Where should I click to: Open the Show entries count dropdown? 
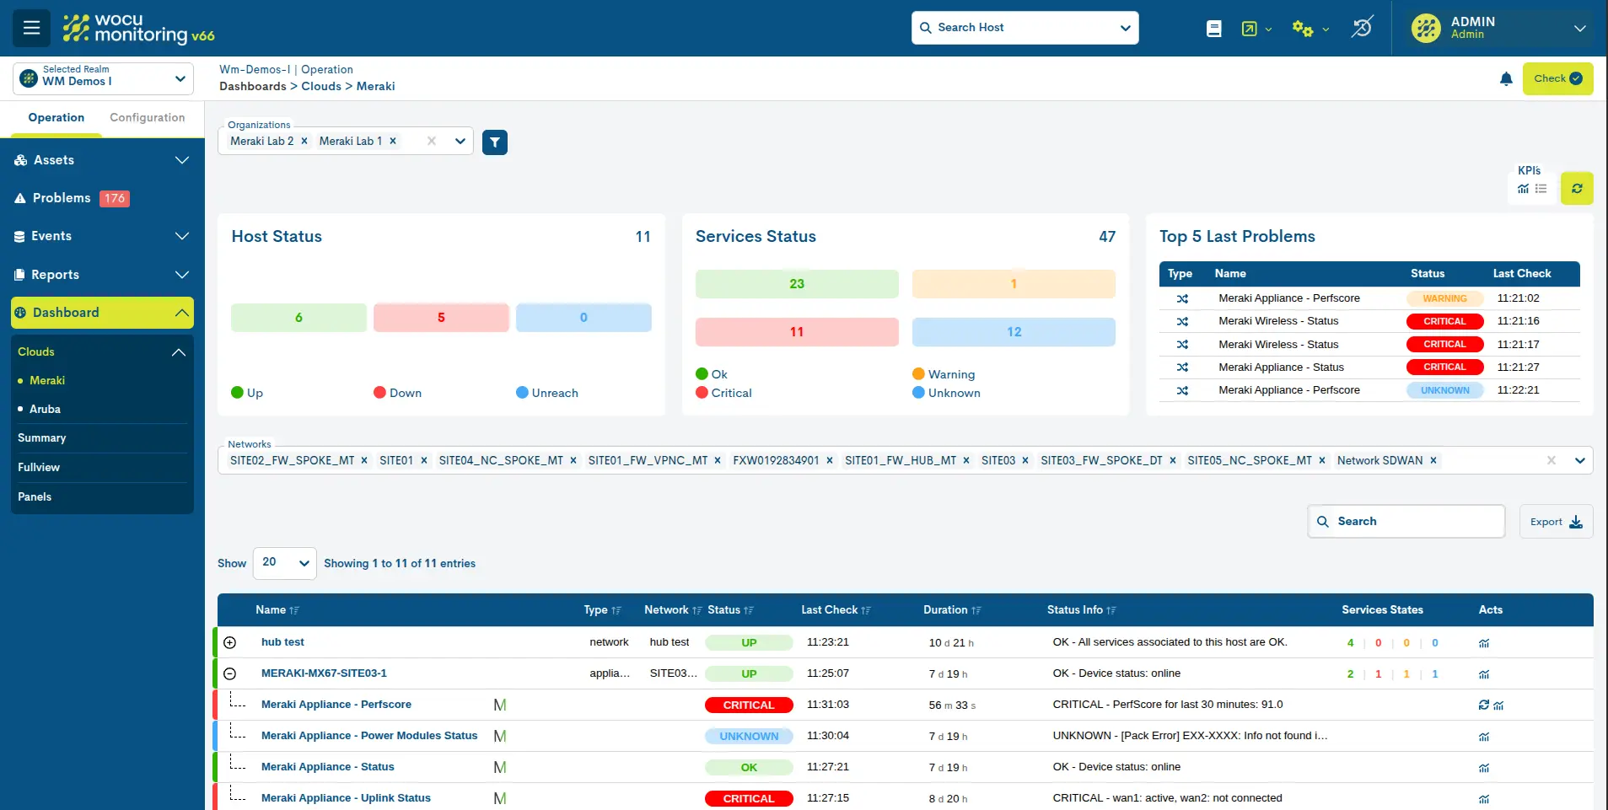pos(285,563)
